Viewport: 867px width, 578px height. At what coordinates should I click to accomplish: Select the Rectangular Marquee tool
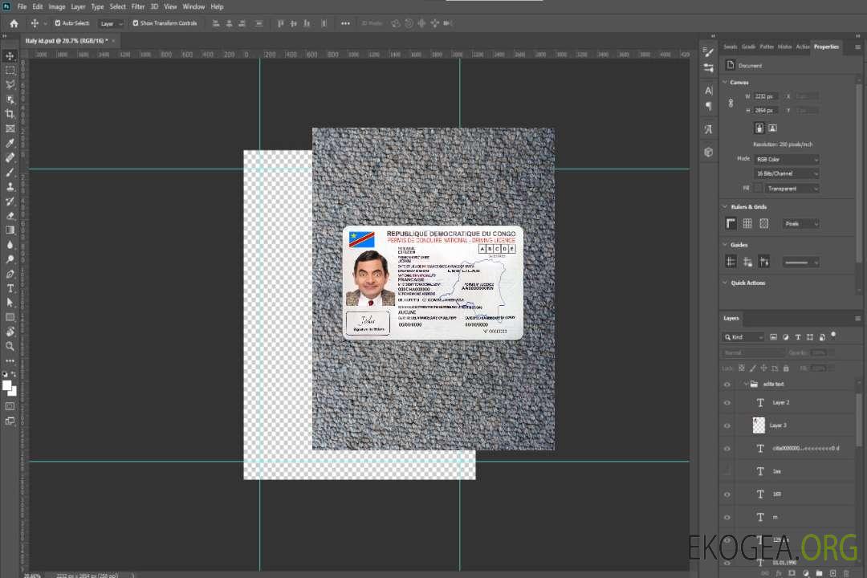point(10,71)
